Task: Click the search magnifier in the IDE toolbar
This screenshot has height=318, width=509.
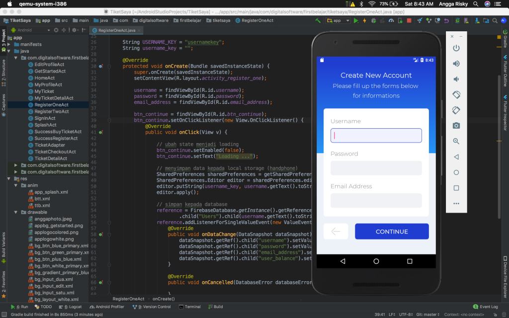Action: tap(495, 20)
